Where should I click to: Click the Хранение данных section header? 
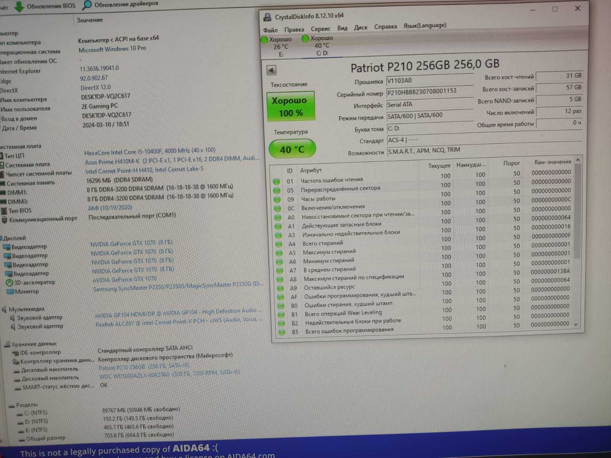[34, 344]
